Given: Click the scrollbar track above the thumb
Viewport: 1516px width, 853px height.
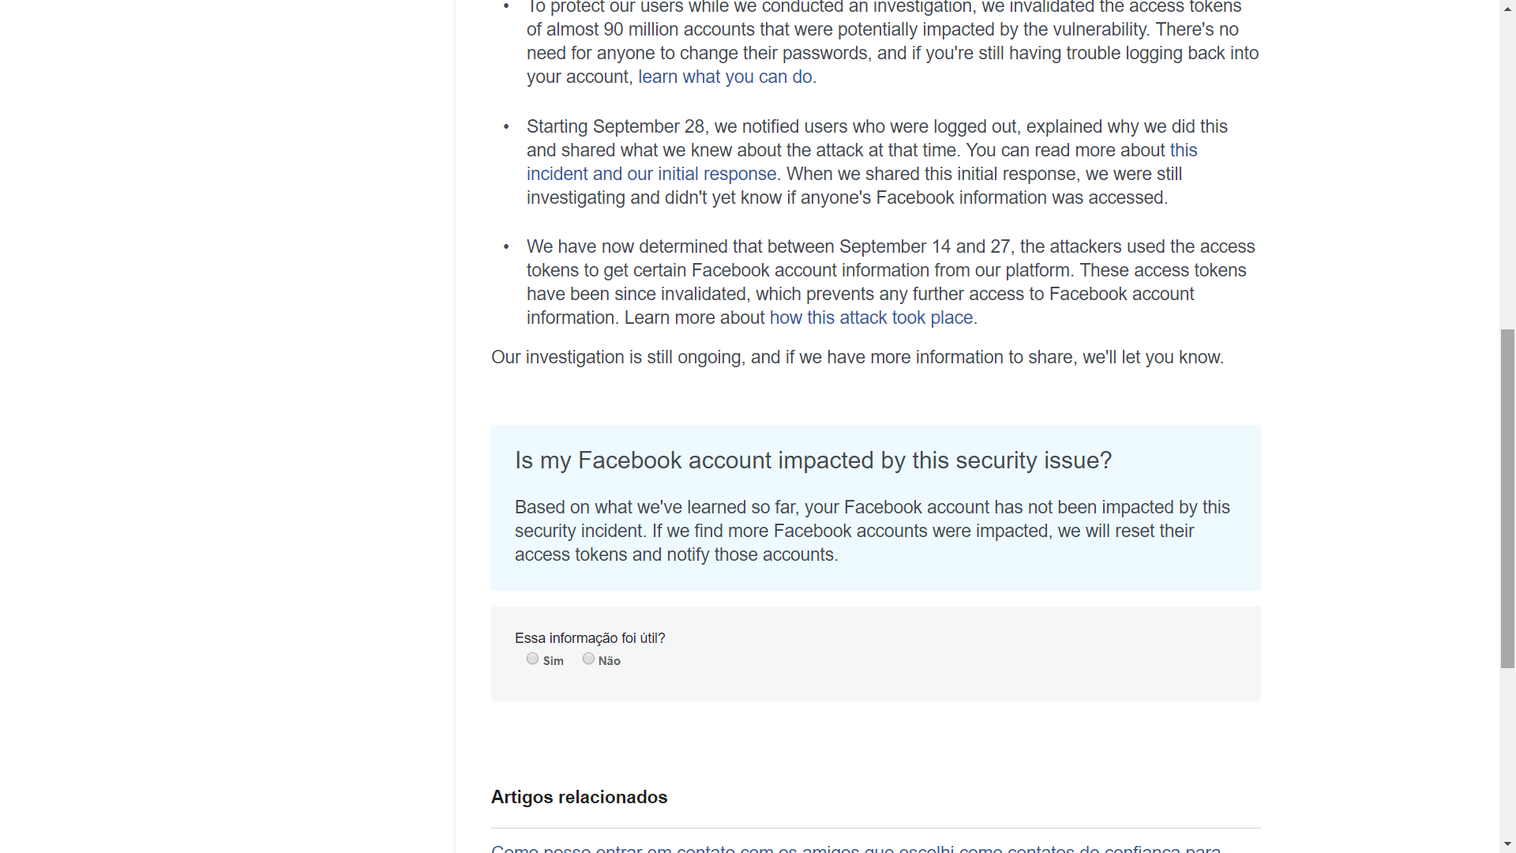Looking at the screenshot, I should [x=1507, y=172].
